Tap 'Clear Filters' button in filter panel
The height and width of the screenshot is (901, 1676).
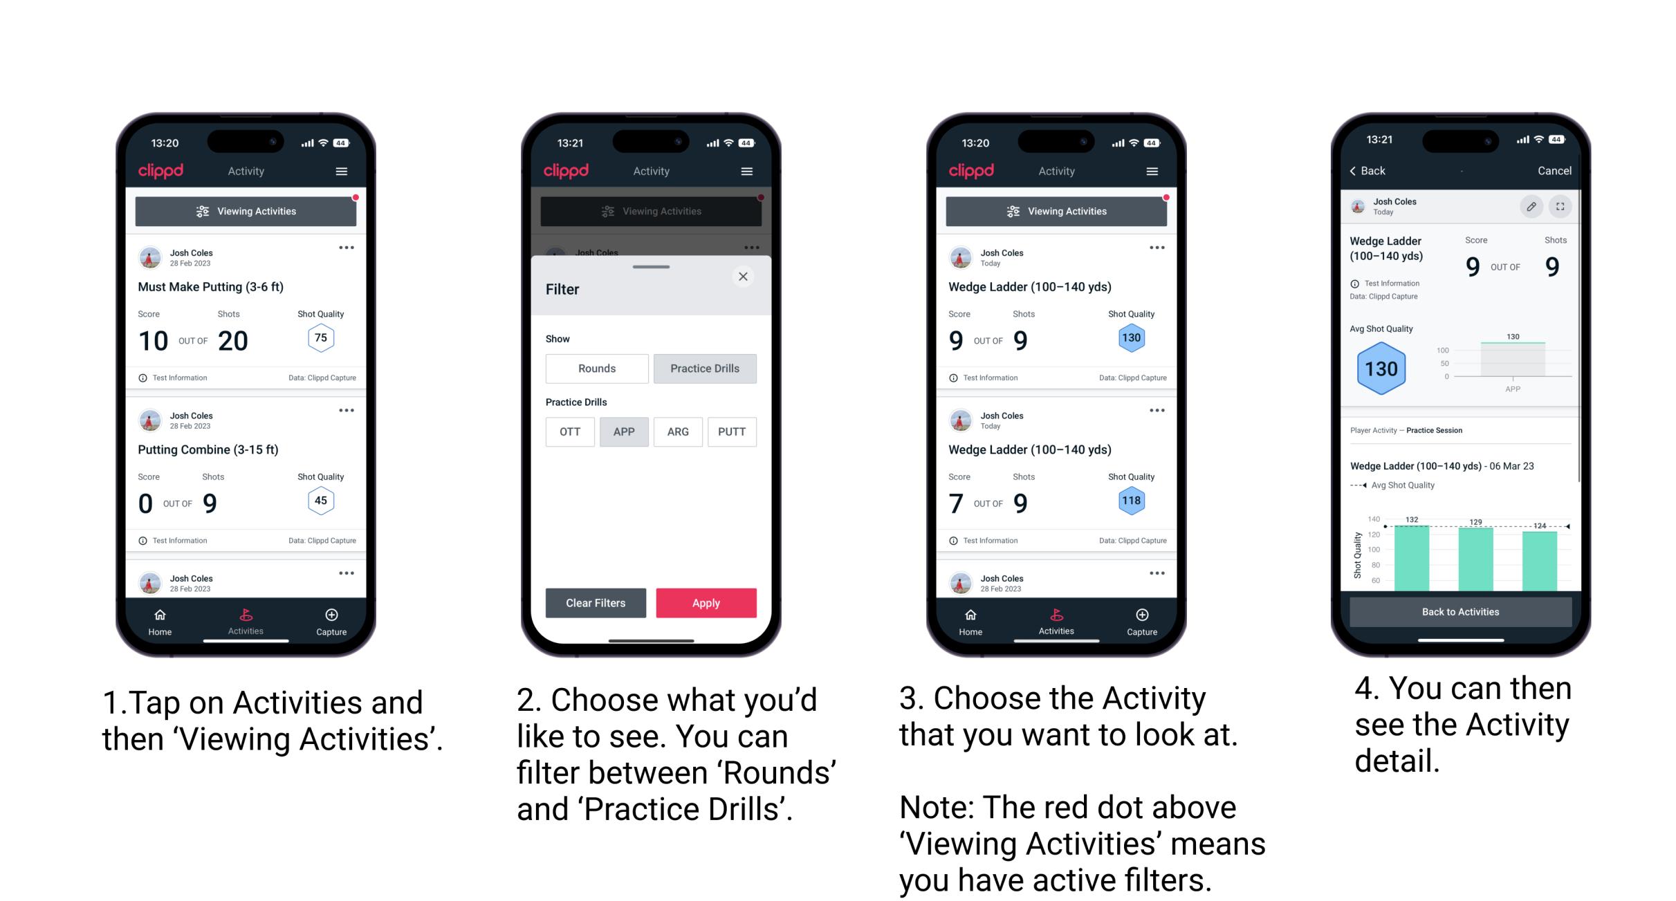point(596,602)
